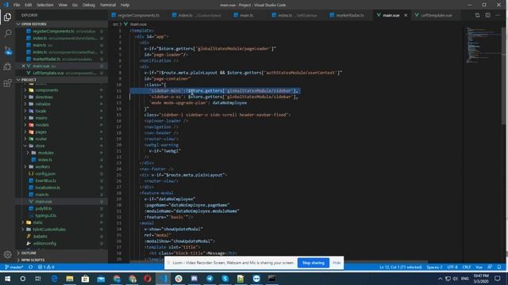Viewport: 508px width, 285px height.
Task: Expand the pages folder
Action: tap(40, 132)
